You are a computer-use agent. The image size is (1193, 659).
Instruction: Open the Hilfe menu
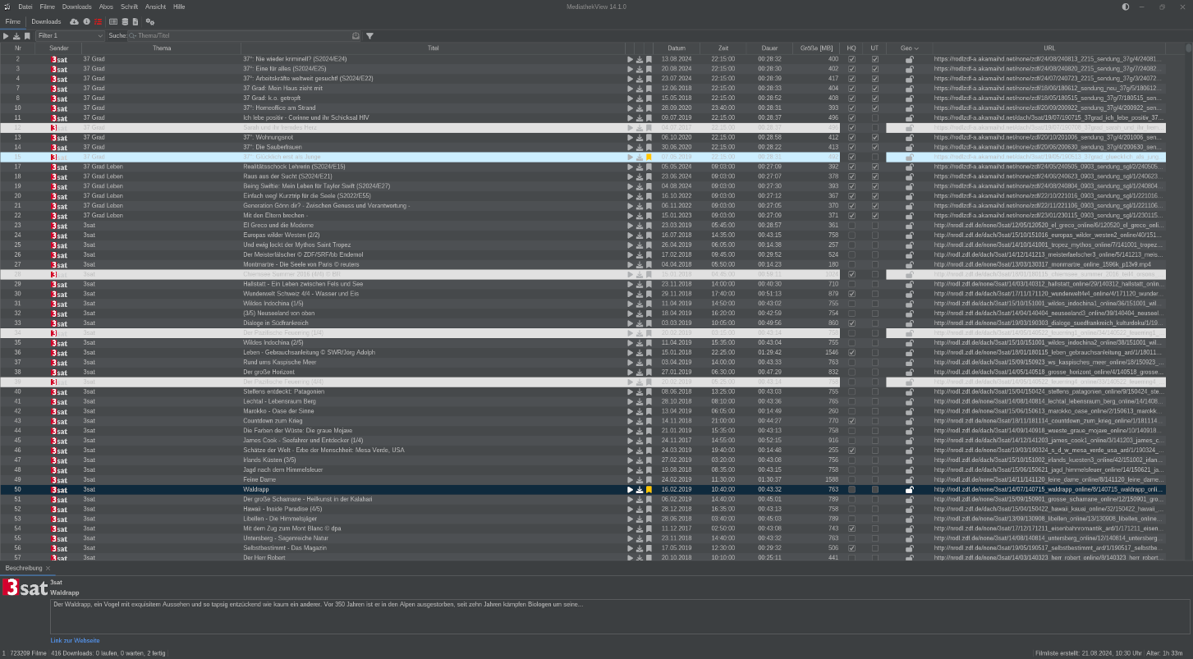(x=179, y=7)
